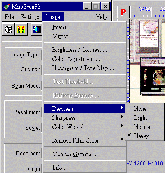
Task: Click the MiraScan32 title bar app icon
Action: [7, 7]
